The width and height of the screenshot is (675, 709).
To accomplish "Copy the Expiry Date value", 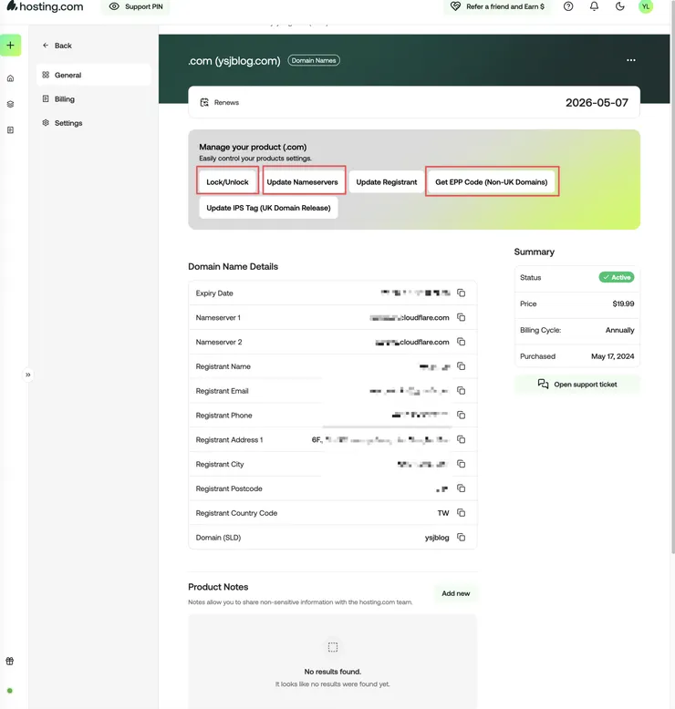I will point(461,293).
